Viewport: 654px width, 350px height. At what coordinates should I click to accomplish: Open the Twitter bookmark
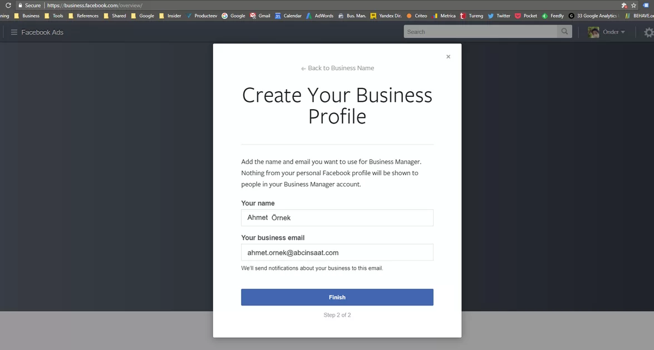(499, 16)
